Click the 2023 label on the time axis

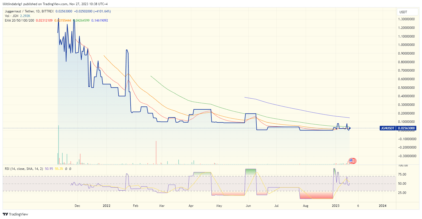point(335,206)
